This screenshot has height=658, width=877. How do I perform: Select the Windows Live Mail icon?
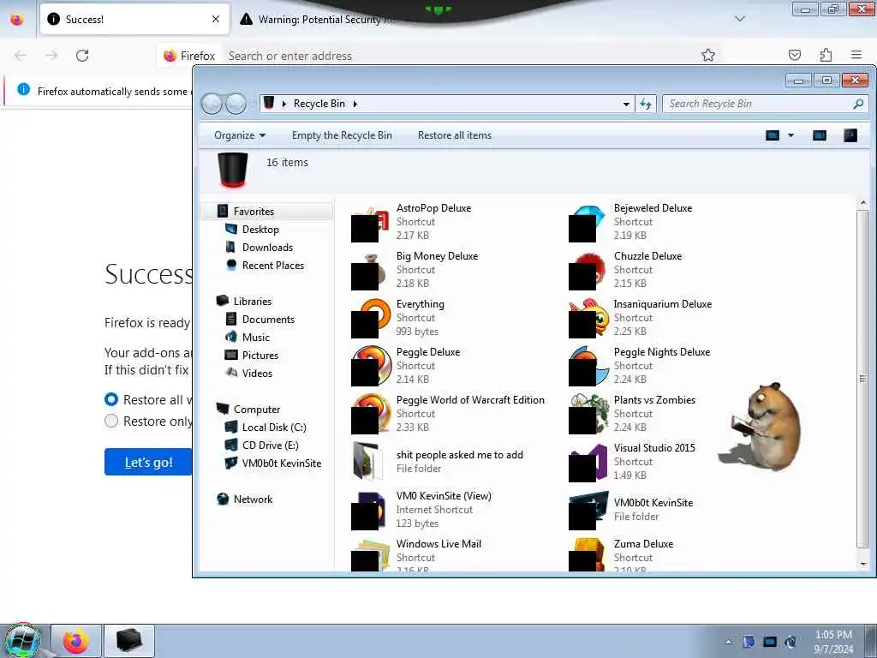click(370, 555)
